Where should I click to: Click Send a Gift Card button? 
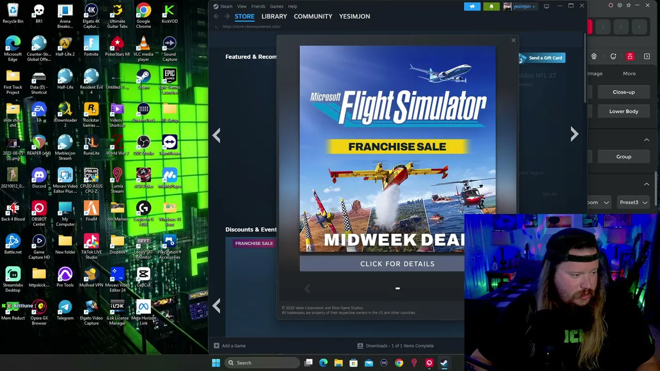541,58
